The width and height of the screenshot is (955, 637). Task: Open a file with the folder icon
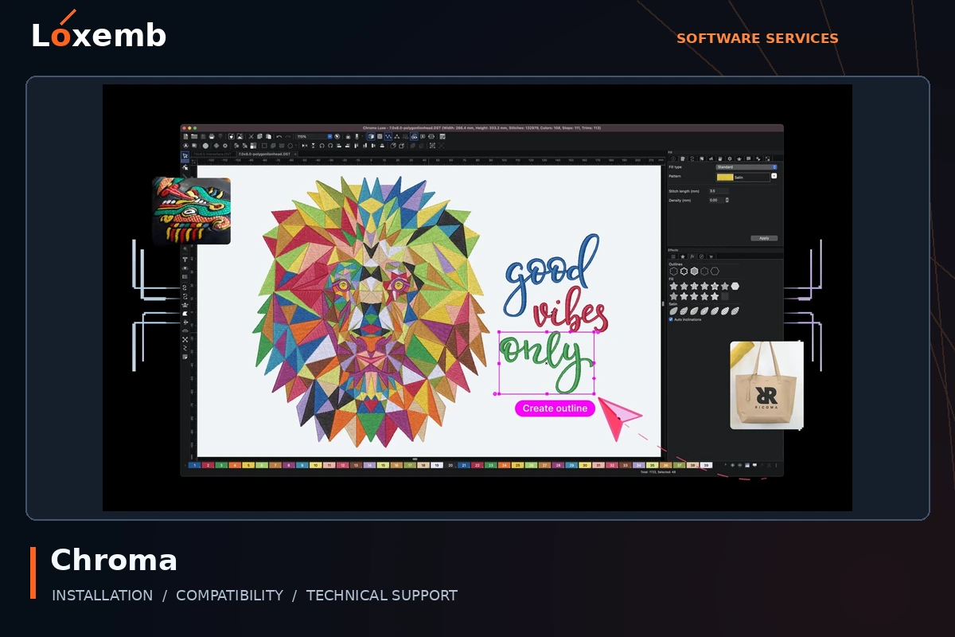coord(194,136)
